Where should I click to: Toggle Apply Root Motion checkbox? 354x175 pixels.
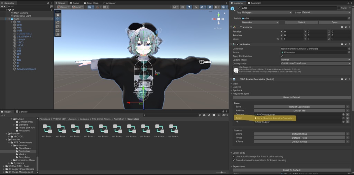[x=282, y=56]
